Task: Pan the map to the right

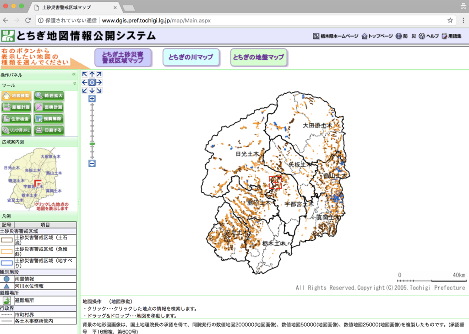Action: [x=99, y=82]
